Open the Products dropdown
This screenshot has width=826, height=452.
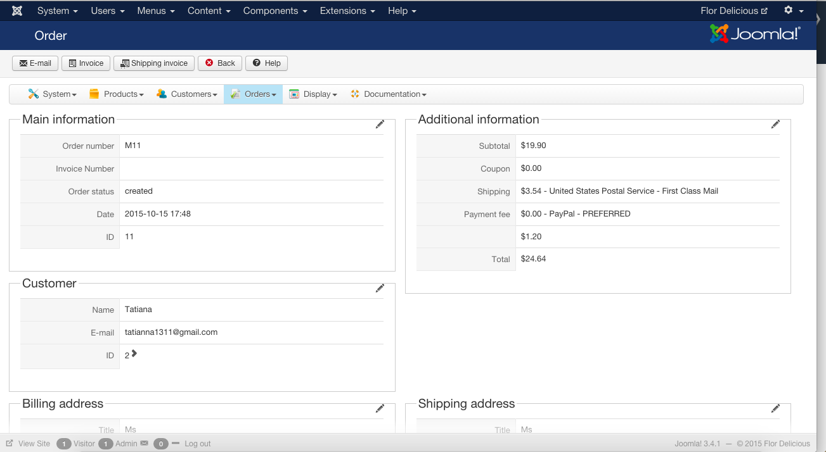(x=117, y=94)
